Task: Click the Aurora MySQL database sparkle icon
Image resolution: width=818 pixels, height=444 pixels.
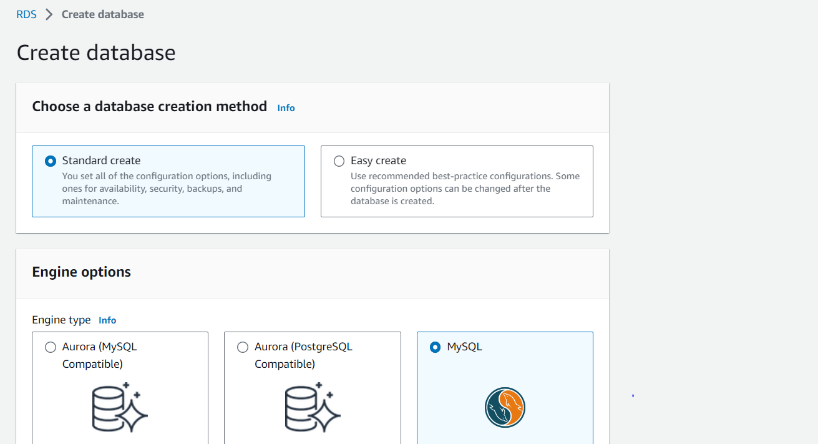Action: [120, 407]
